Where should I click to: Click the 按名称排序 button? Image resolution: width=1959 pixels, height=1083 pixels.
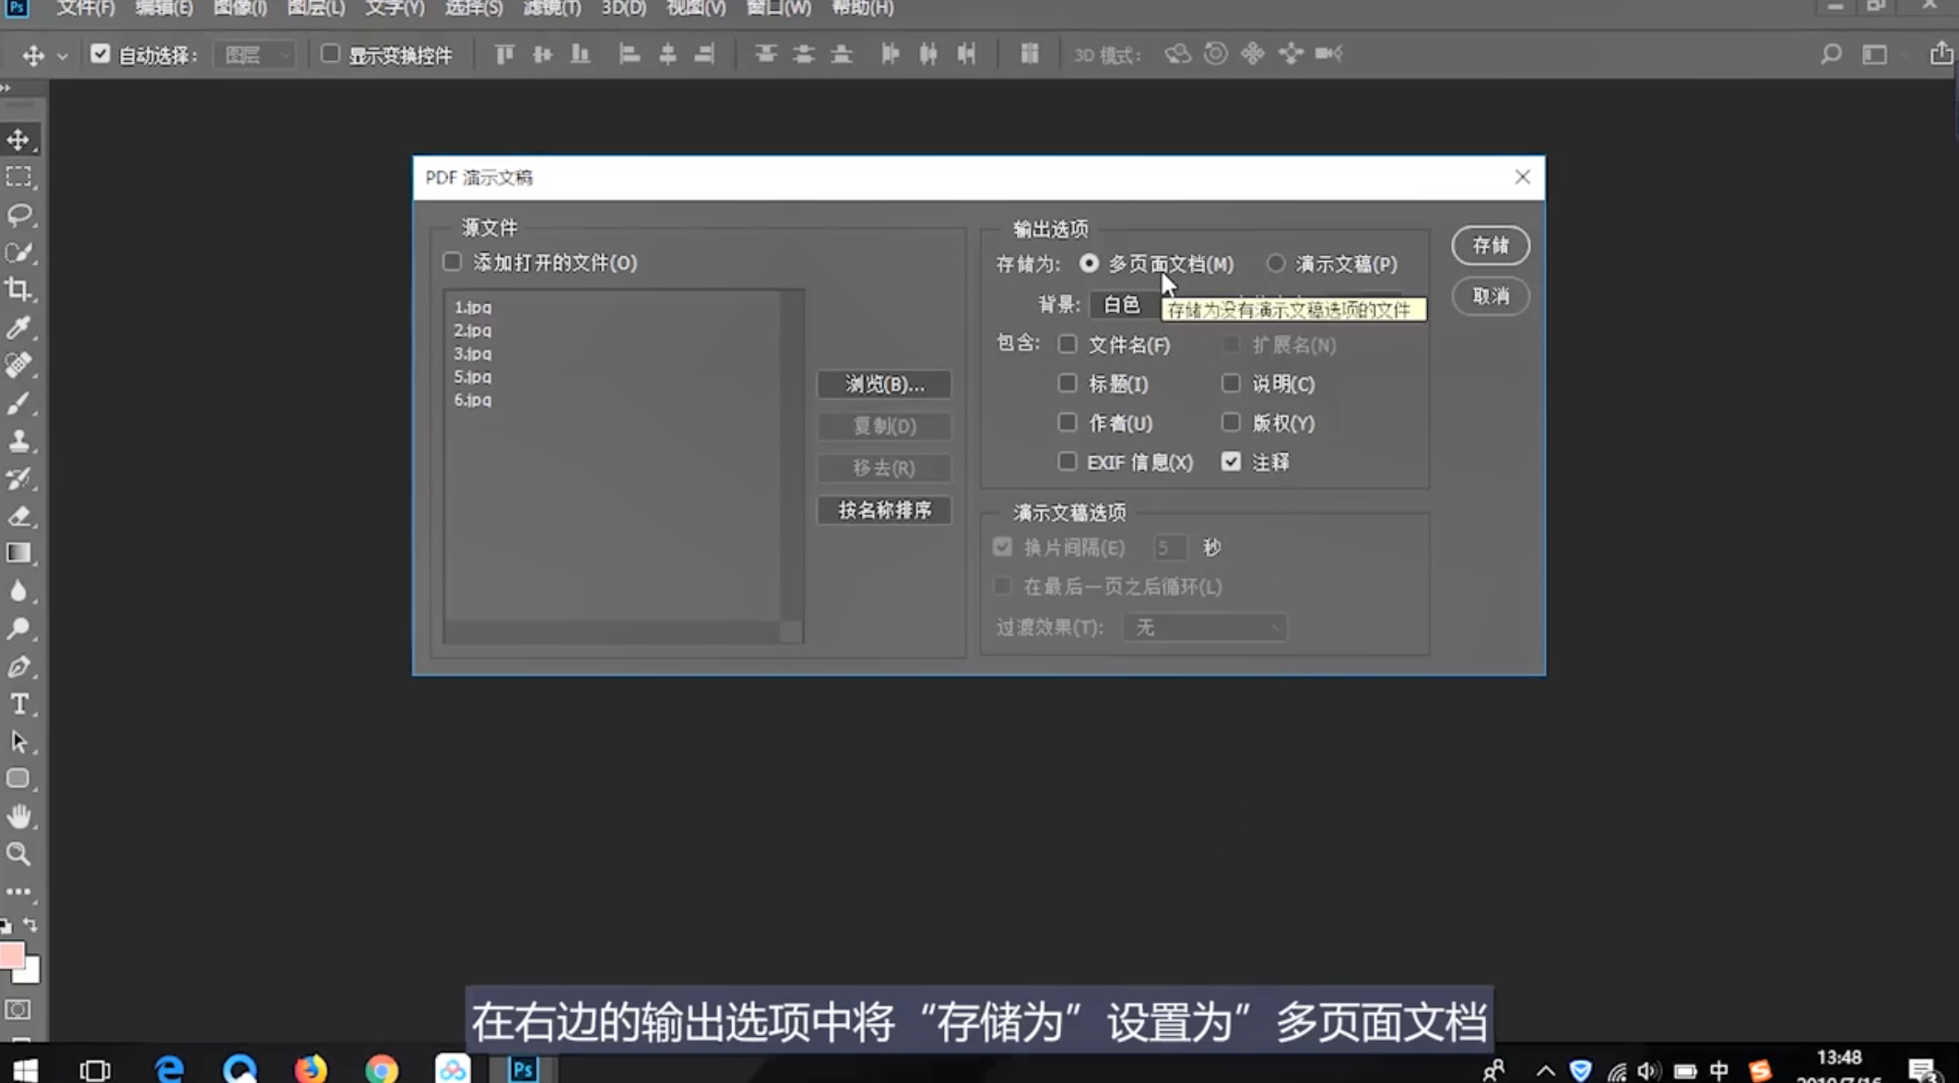point(884,510)
